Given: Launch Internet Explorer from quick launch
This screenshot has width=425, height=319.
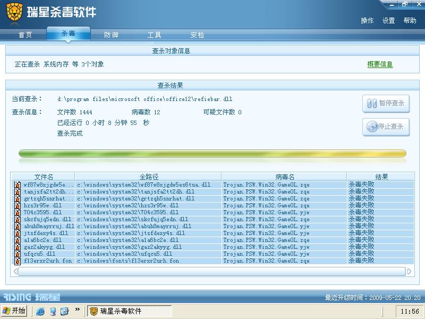Looking at the screenshot, I should point(40,311).
